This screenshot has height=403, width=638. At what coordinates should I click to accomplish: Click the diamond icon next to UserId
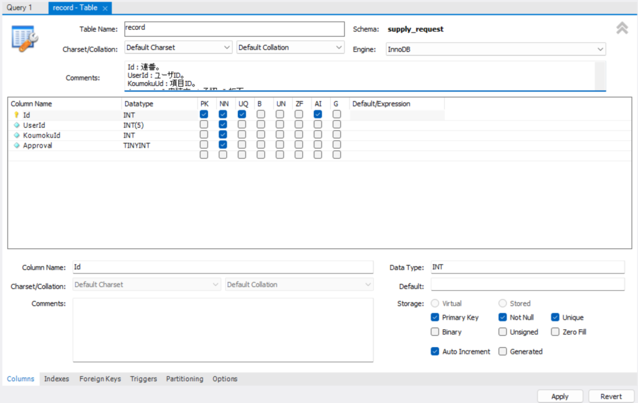coord(17,125)
